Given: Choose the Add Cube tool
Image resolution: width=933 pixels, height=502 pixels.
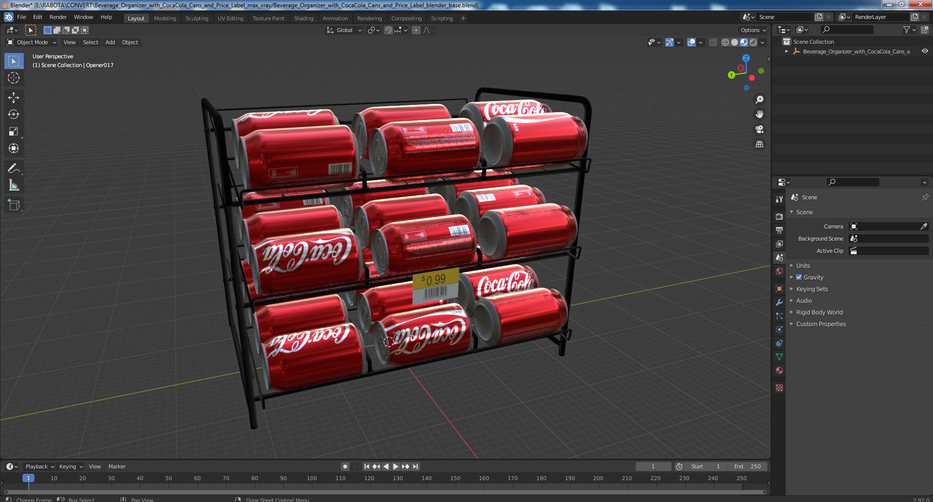Looking at the screenshot, I should (x=14, y=205).
